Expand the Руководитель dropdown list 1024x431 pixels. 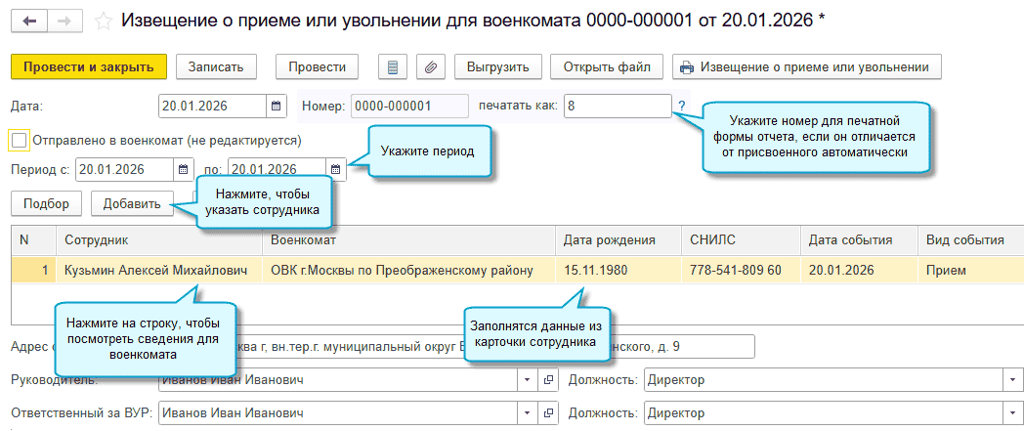529,380
